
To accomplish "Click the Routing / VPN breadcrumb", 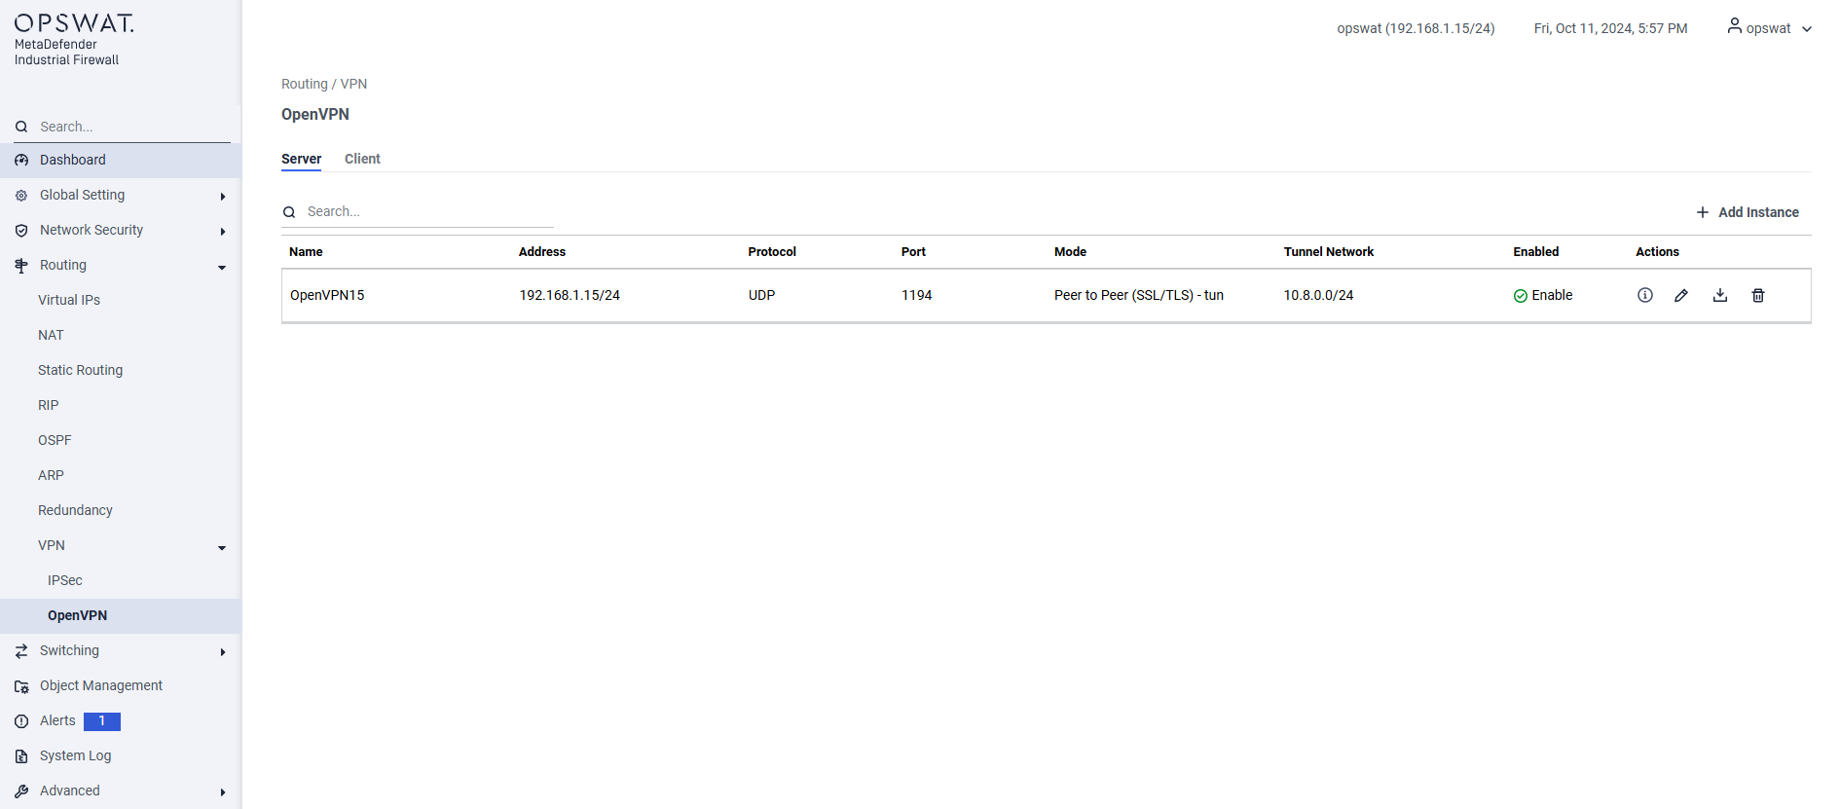I will pos(324,84).
